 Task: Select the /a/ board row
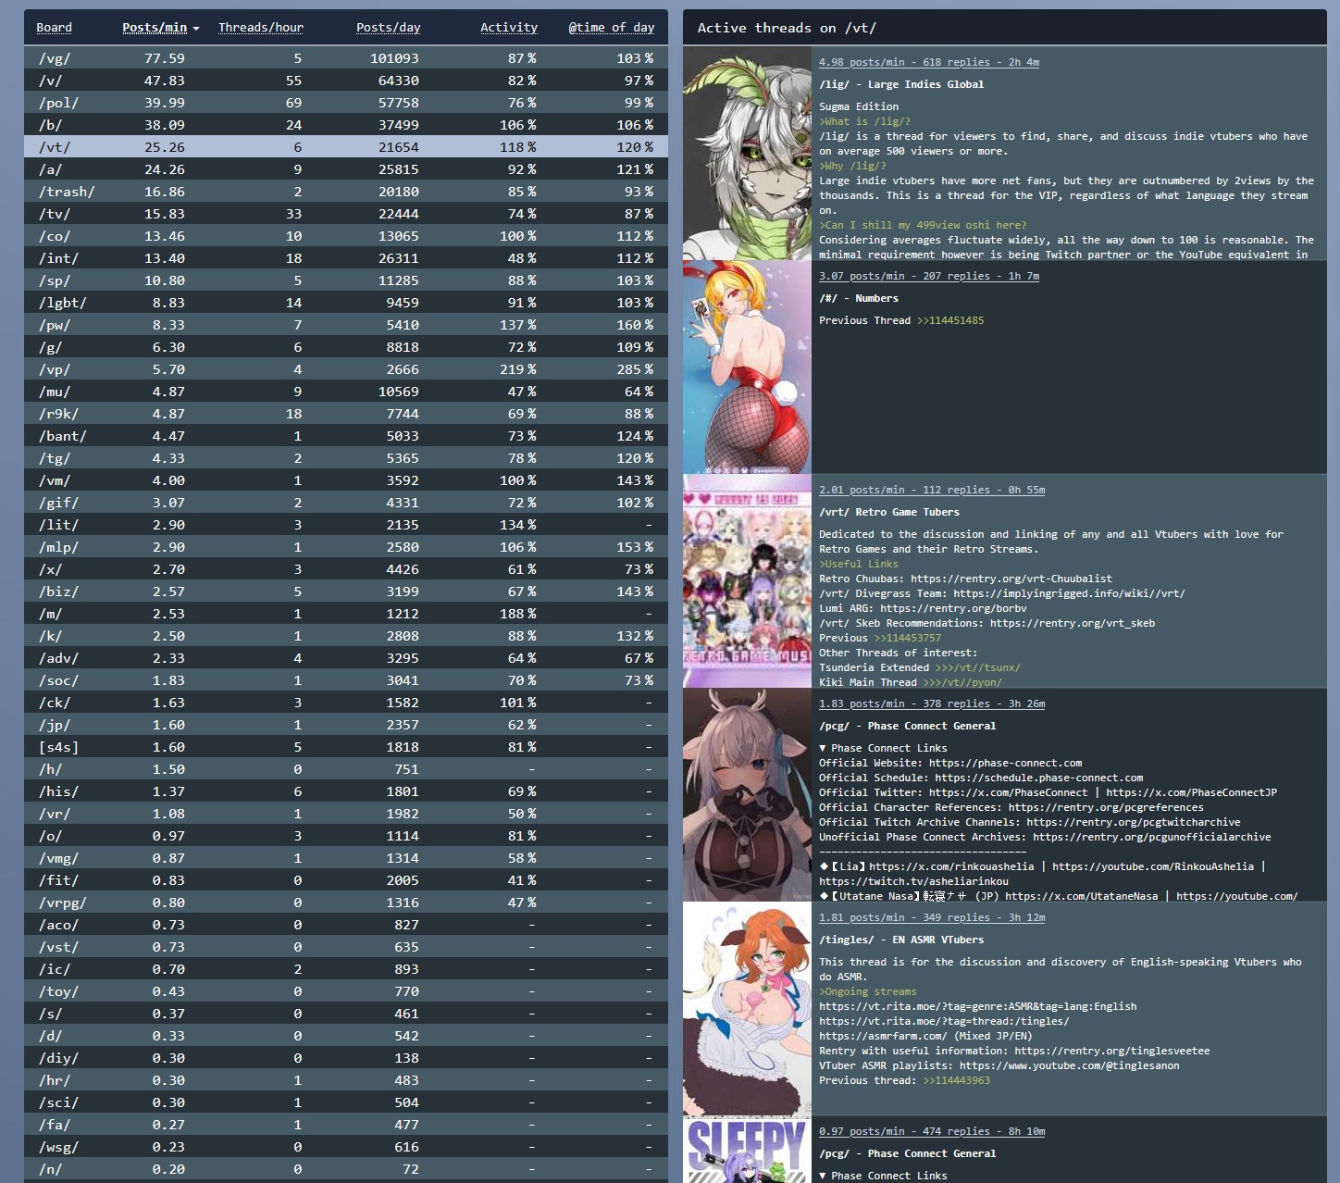click(x=346, y=169)
